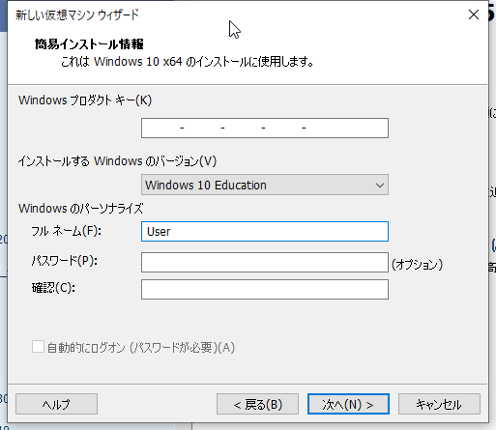This screenshot has width=496, height=430.
Task: Click the インストールする Windows のバージョン(V) label
Action: click(117, 161)
